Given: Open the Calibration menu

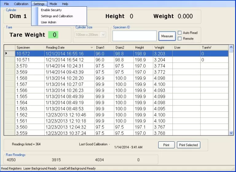Looking at the screenshot, I should point(21,4).
